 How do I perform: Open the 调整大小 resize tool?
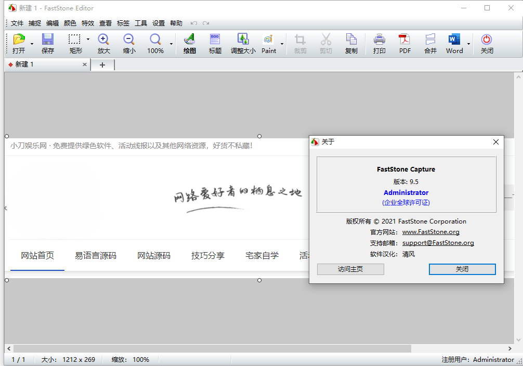[x=243, y=43]
